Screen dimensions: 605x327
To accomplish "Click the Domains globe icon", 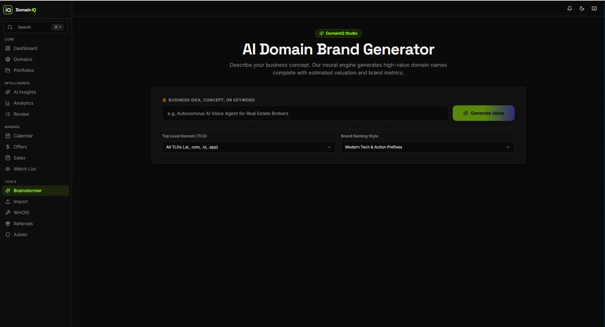I will [x=8, y=59].
